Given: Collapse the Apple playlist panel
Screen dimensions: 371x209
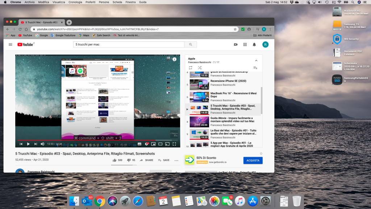Looking at the screenshot, I should coord(256,61).
